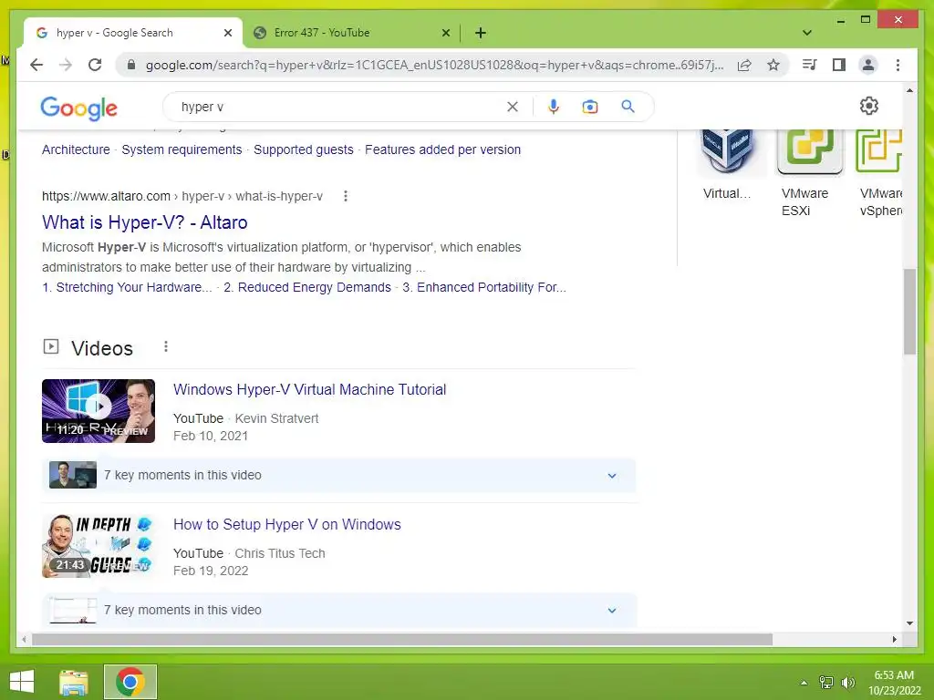Screen dimensions: 934x700
Task: Reload the current page
Action: [x=95, y=65]
